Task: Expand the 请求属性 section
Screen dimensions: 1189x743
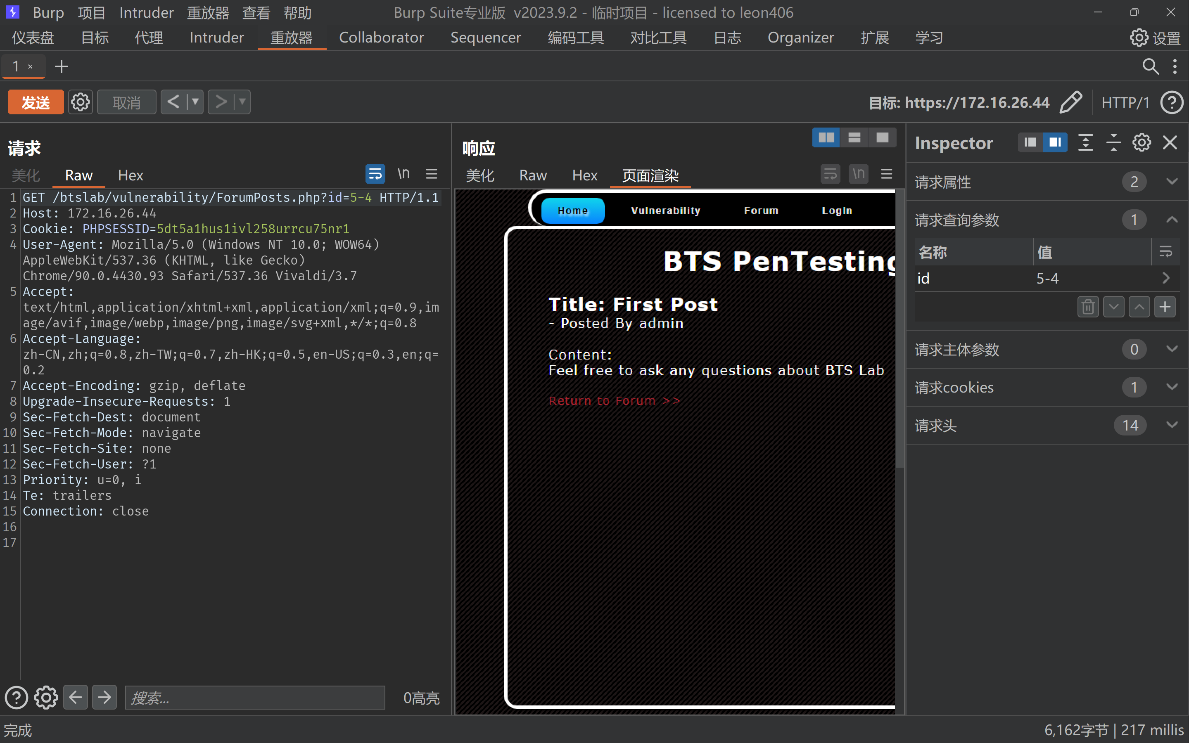Action: [1172, 181]
